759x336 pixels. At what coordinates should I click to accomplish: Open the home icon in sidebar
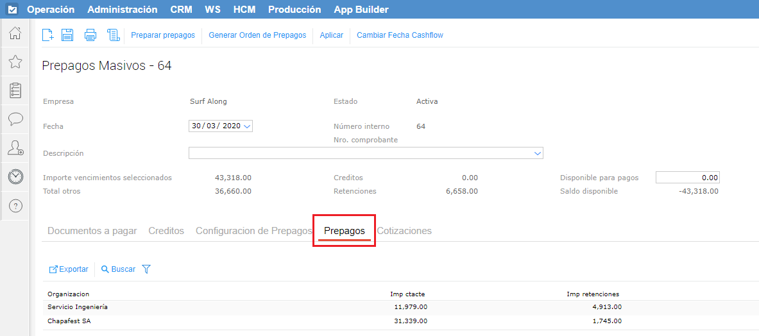tap(15, 33)
